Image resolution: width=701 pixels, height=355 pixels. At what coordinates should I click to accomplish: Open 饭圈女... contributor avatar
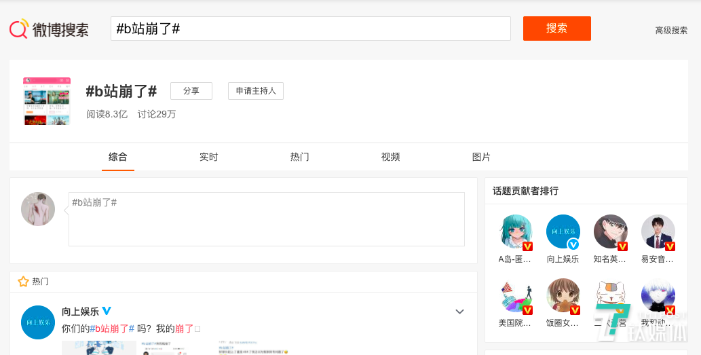tap(563, 295)
